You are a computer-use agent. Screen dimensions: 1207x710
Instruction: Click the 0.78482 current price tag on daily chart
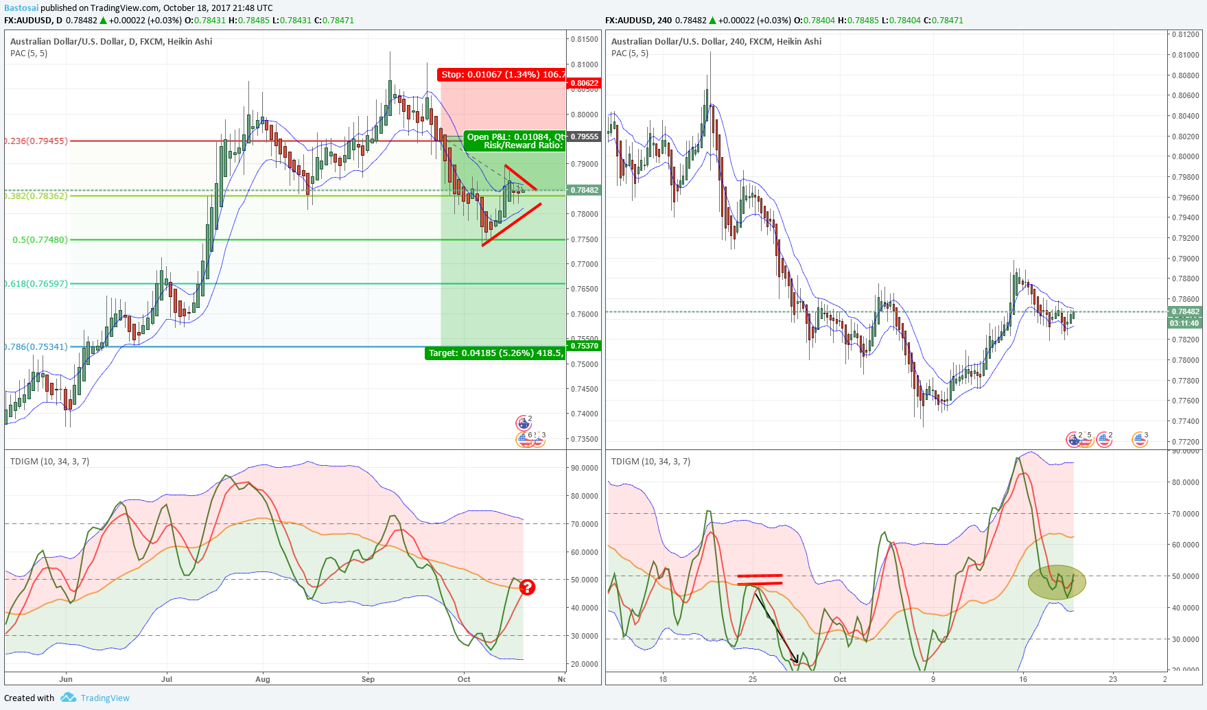click(x=584, y=190)
